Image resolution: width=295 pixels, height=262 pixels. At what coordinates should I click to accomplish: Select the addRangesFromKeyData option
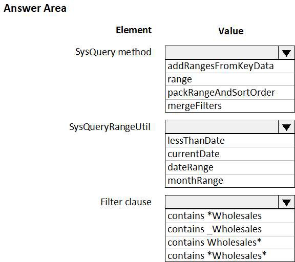[x=230, y=66]
